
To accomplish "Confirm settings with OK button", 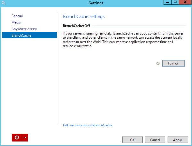I will point(132,140).
